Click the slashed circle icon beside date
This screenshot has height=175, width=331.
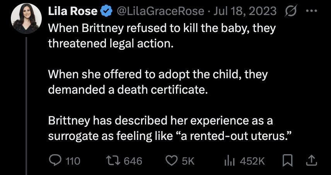(x=288, y=12)
